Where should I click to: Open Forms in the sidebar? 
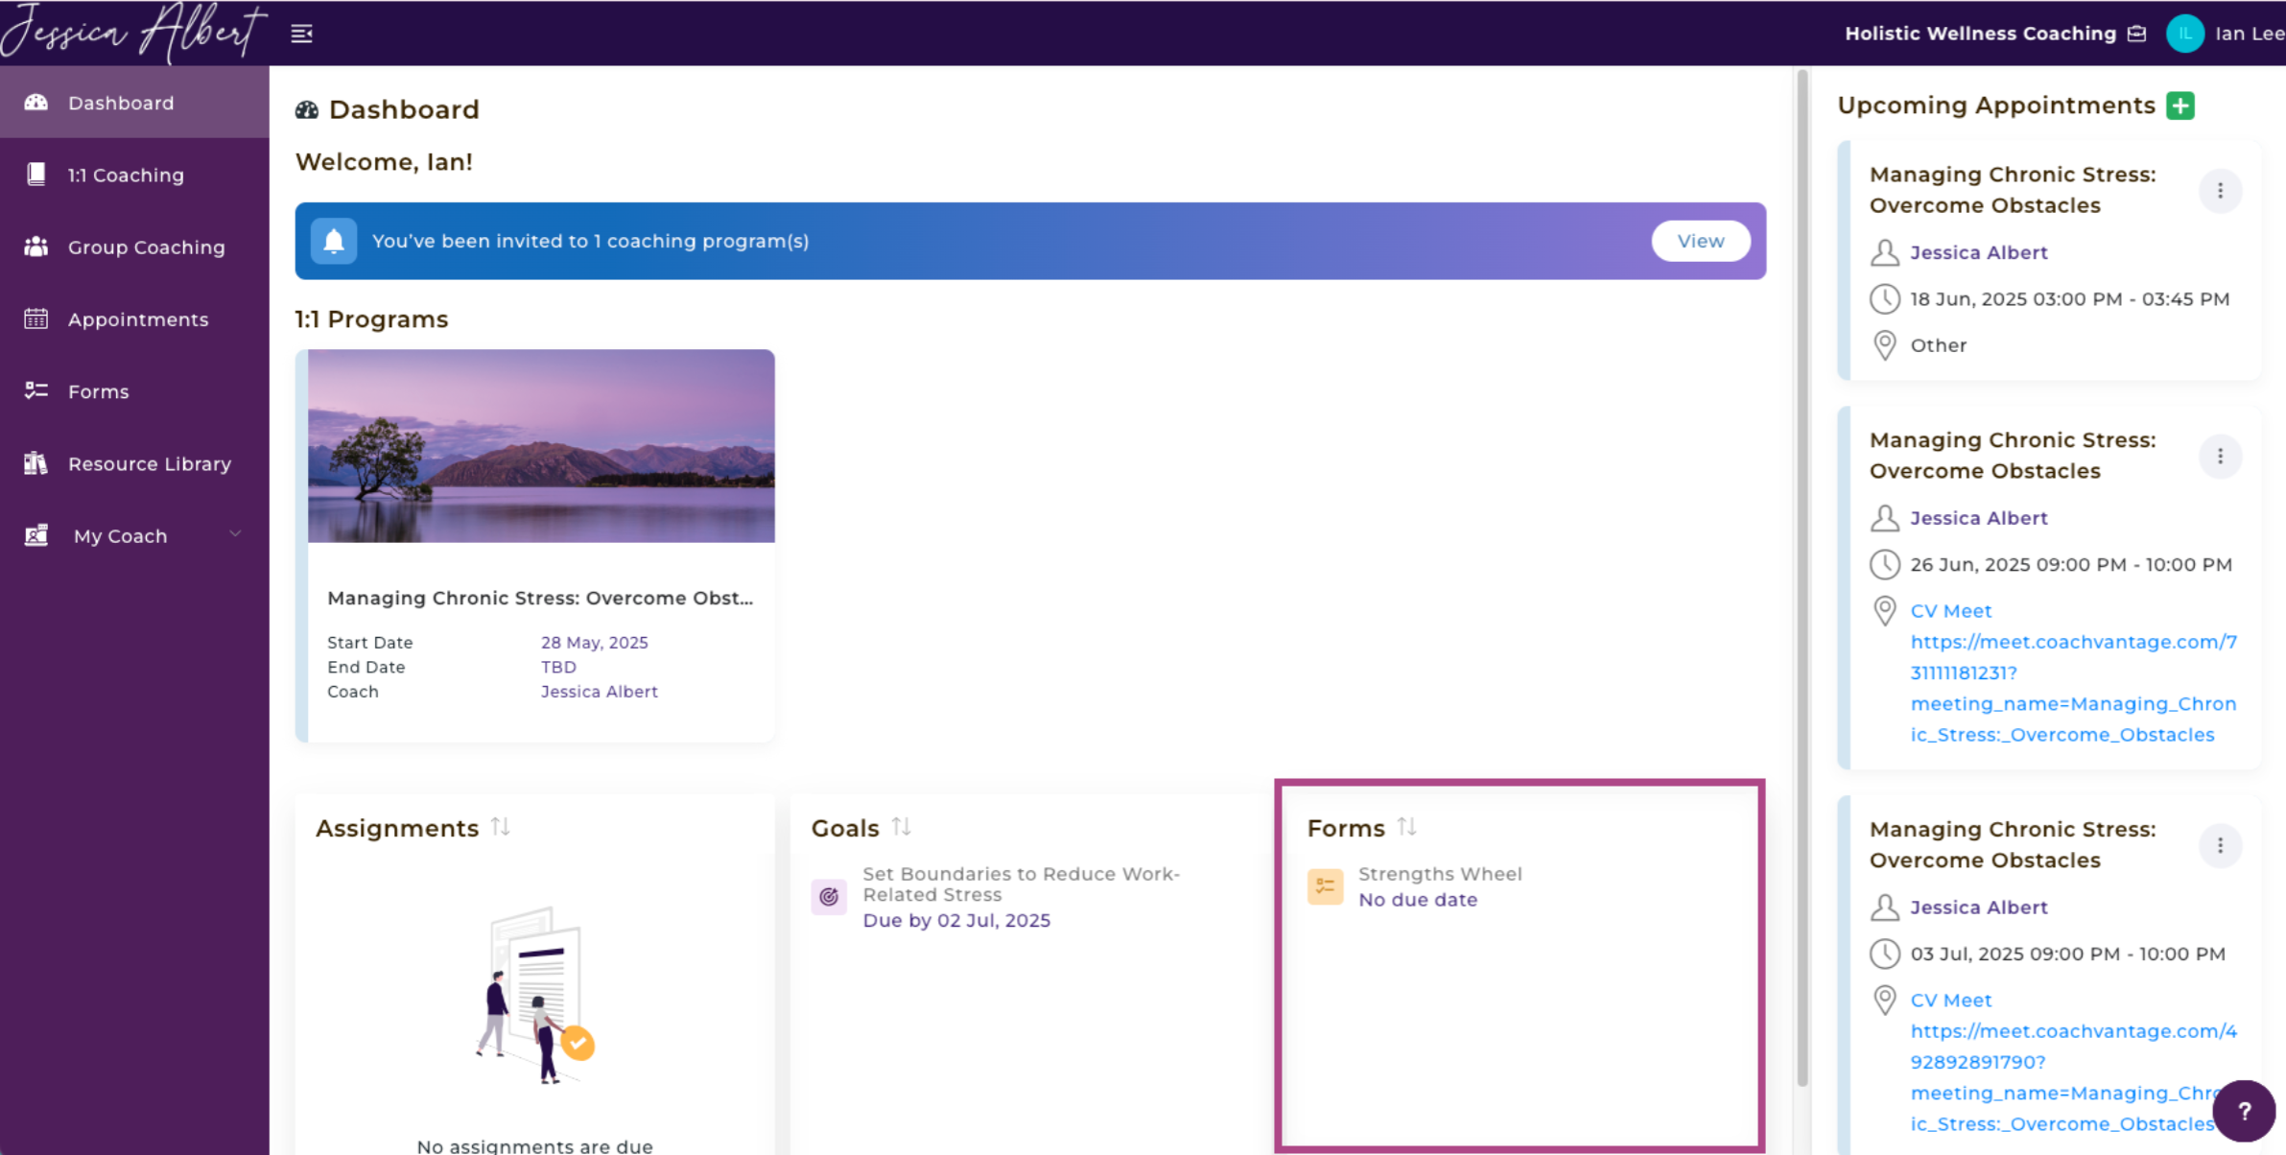tap(134, 391)
